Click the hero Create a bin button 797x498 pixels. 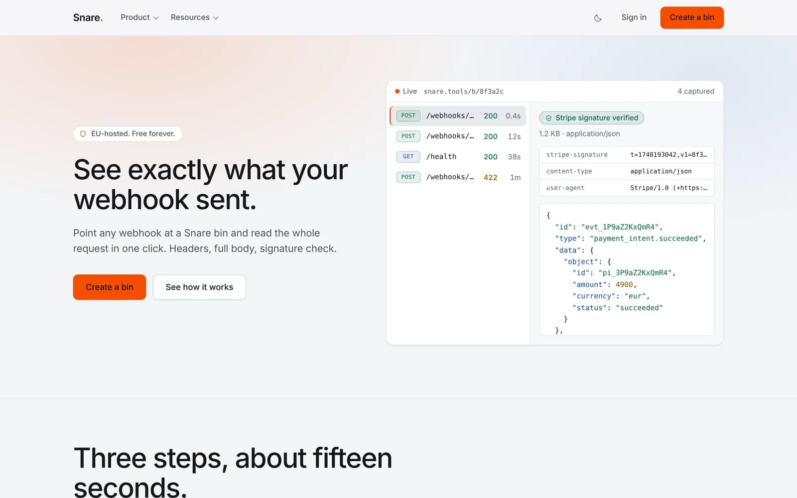pyautogui.click(x=110, y=287)
